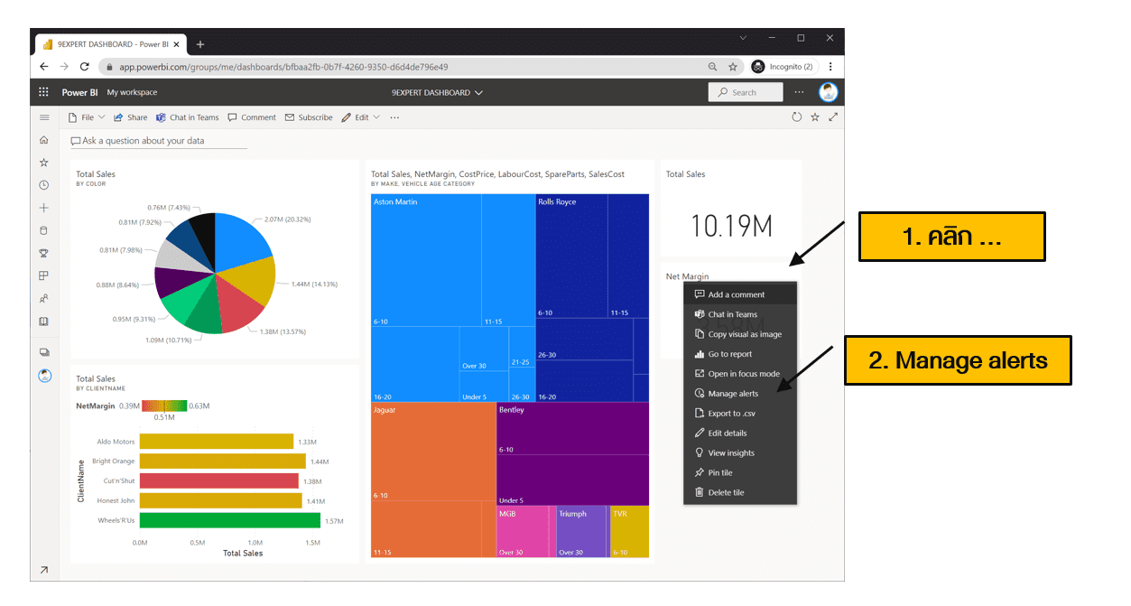Click the refresh dashboard icon
Screen dimensions: 1131x606
796,117
